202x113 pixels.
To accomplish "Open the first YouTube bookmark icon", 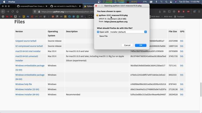I will coord(7,17).
